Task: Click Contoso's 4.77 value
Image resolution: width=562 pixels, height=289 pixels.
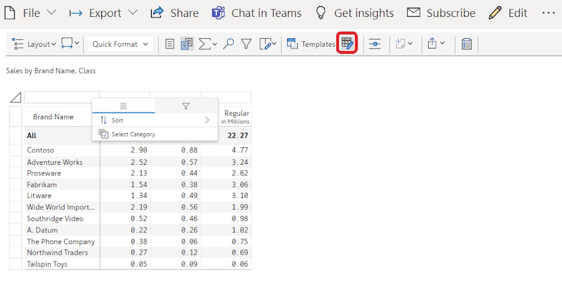Action: coord(240,150)
